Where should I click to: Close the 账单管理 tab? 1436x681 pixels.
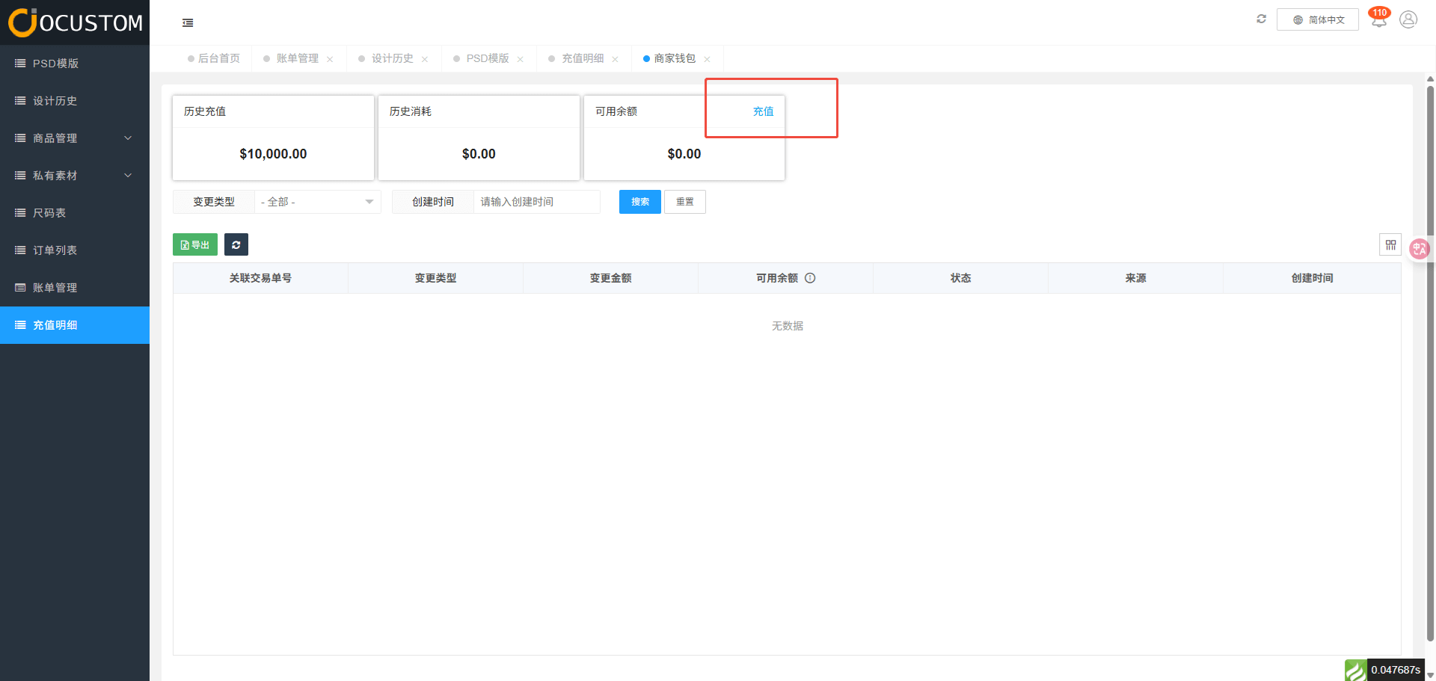tap(330, 59)
